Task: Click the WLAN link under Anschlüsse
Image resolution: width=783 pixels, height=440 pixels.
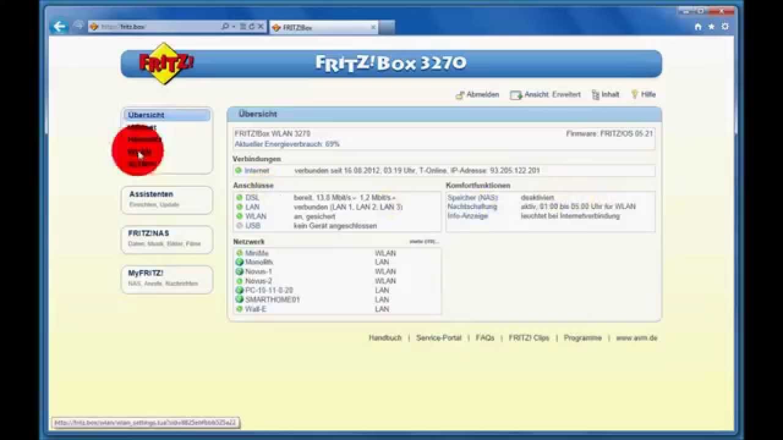Action: [256, 216]
